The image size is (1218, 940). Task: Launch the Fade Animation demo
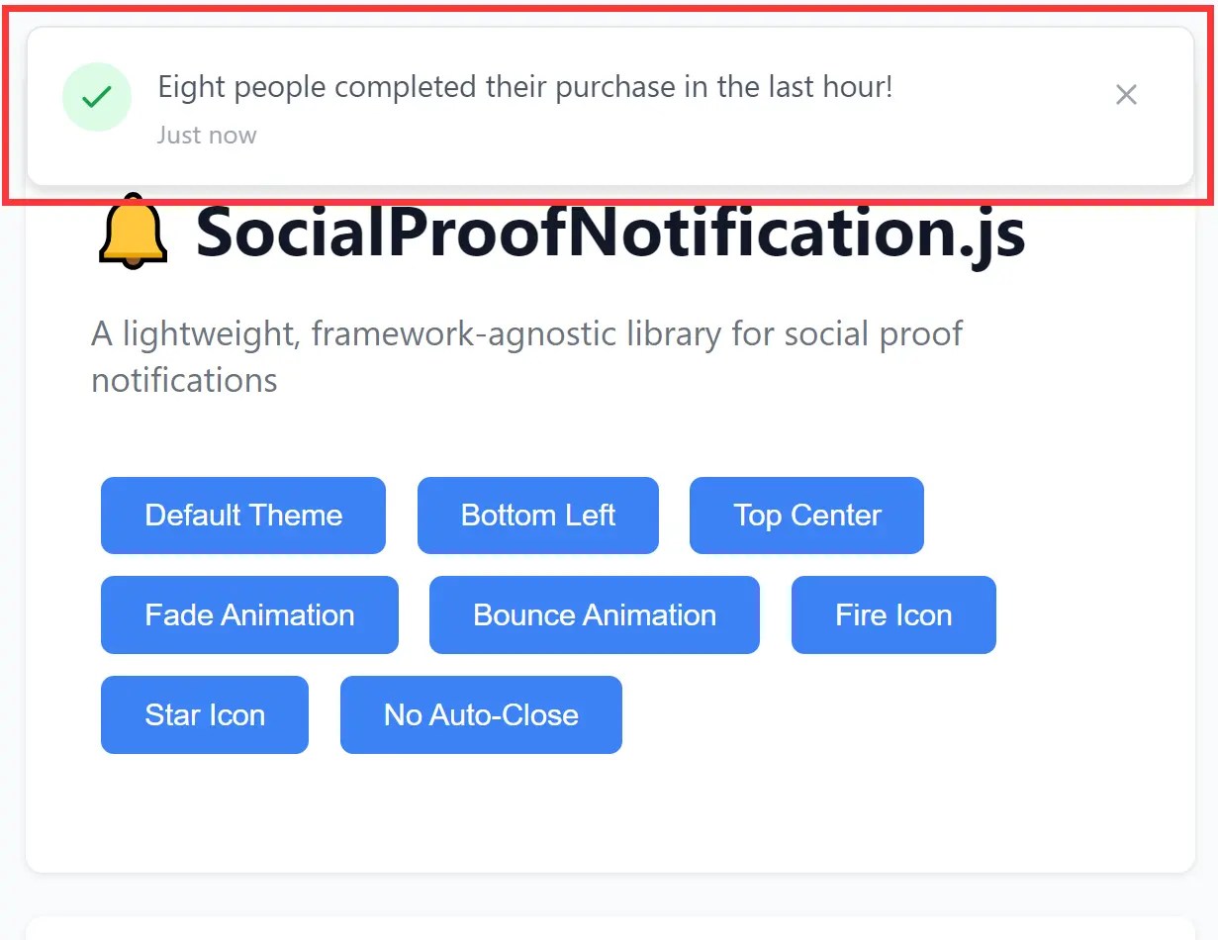tap(249, 614)
